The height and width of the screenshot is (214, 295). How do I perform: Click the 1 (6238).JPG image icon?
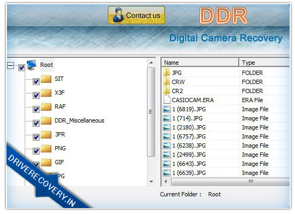[167, 146]
